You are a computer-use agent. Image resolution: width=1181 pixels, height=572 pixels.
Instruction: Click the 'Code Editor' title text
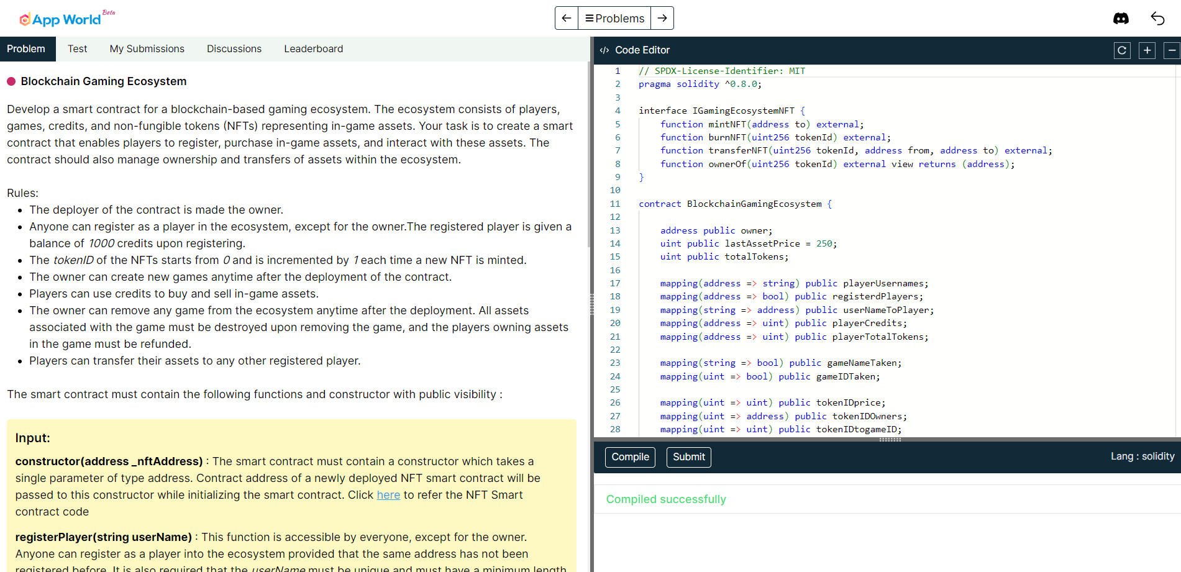[x=642, y=50]
